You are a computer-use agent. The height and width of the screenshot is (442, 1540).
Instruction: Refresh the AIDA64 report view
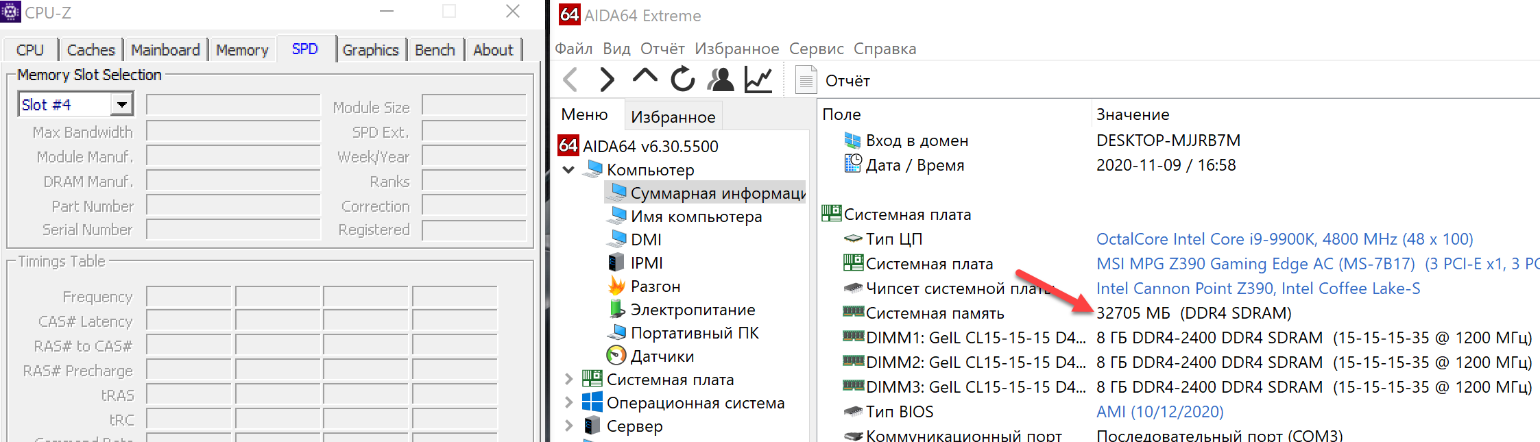tap(683, 79)
